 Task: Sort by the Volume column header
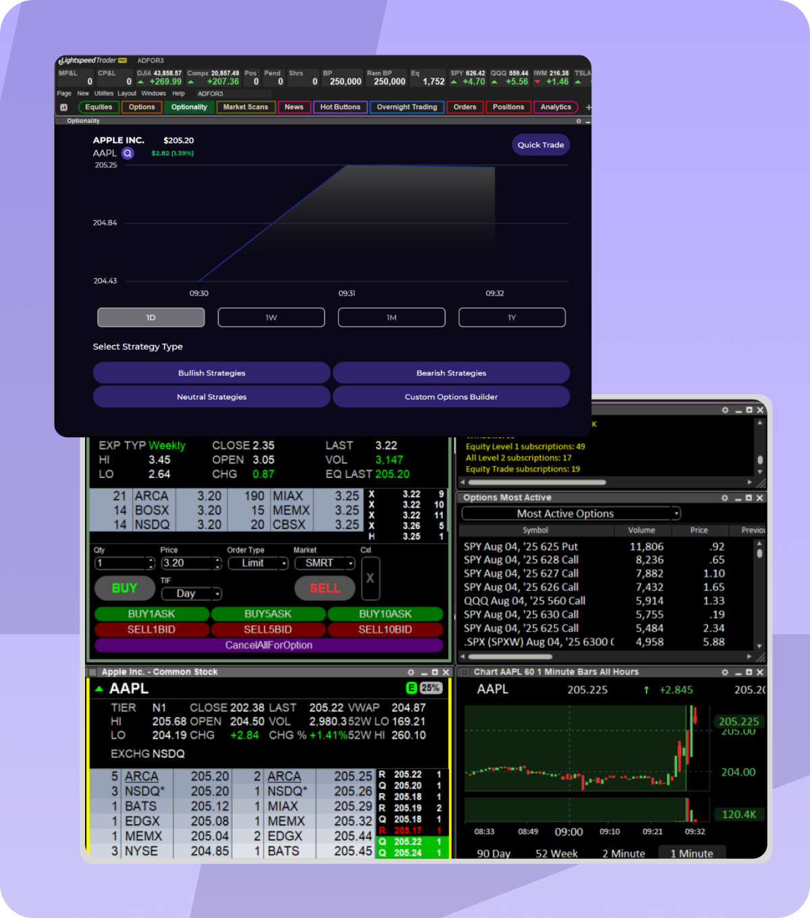pos(641,531)
